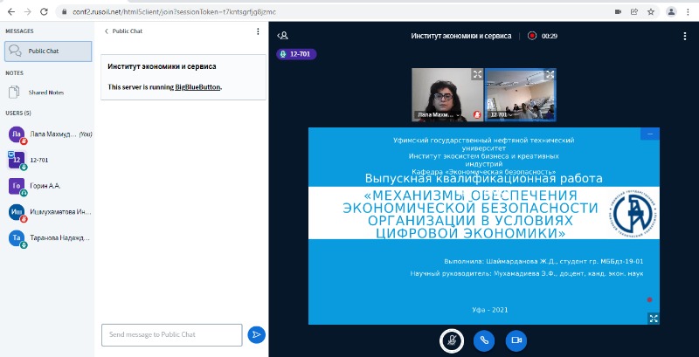699x357 pixels.
Task: Unmute the microphone in bottom bar
Action: click(x=451, y=340)
